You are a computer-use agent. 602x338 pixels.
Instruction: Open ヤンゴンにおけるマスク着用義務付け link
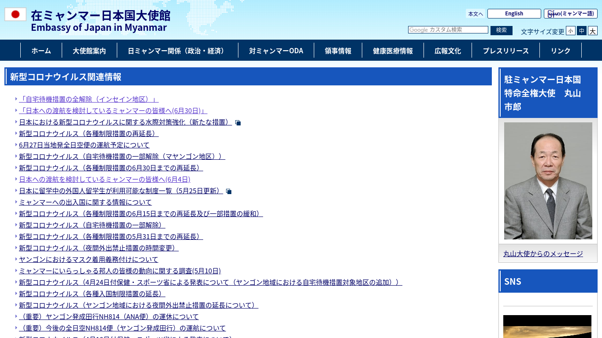click(x=89, y=259)
